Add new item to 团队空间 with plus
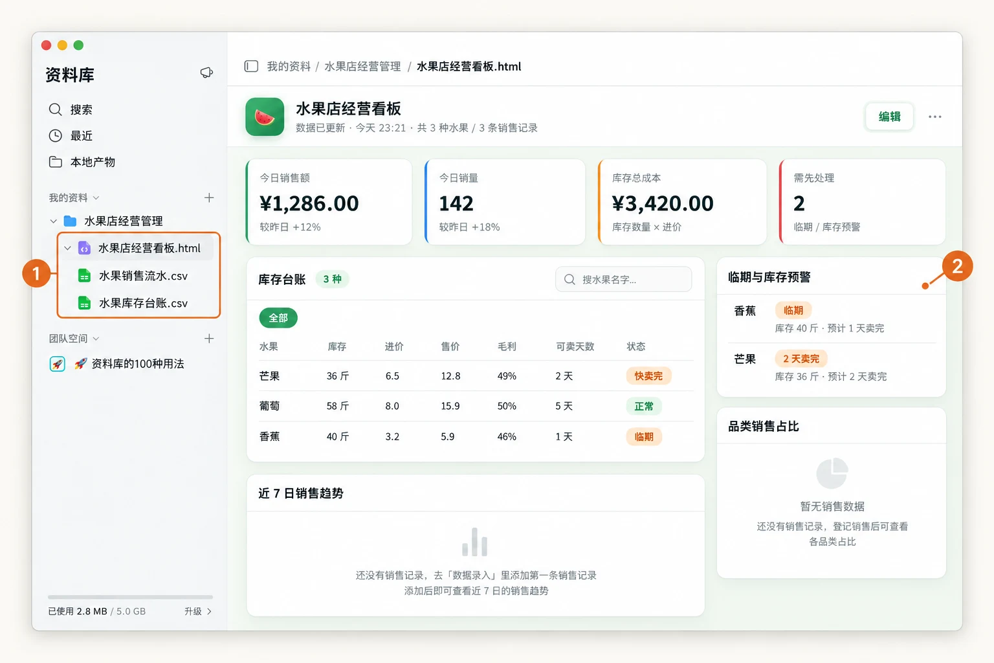This screenshot has width=994, height=663. click(x=209, y=339)
